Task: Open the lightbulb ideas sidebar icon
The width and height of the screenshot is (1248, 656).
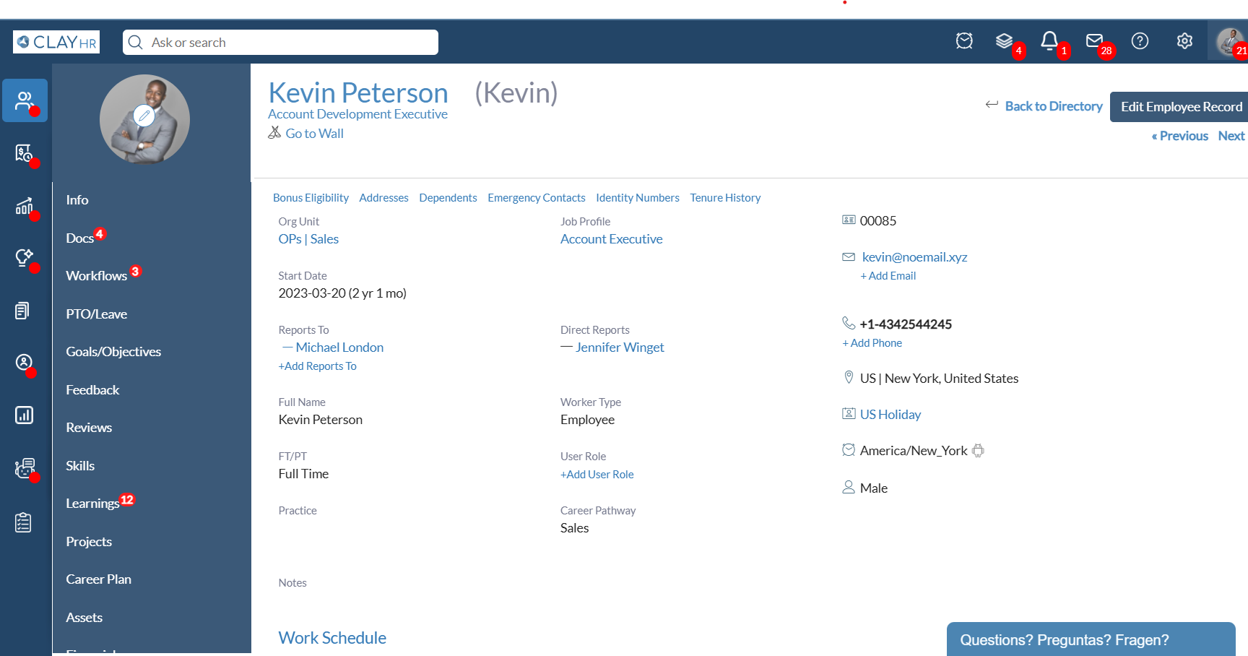Action: coord(24,258)
